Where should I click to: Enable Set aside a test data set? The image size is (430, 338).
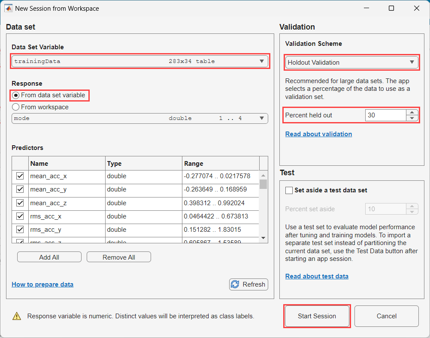[289, 190]
